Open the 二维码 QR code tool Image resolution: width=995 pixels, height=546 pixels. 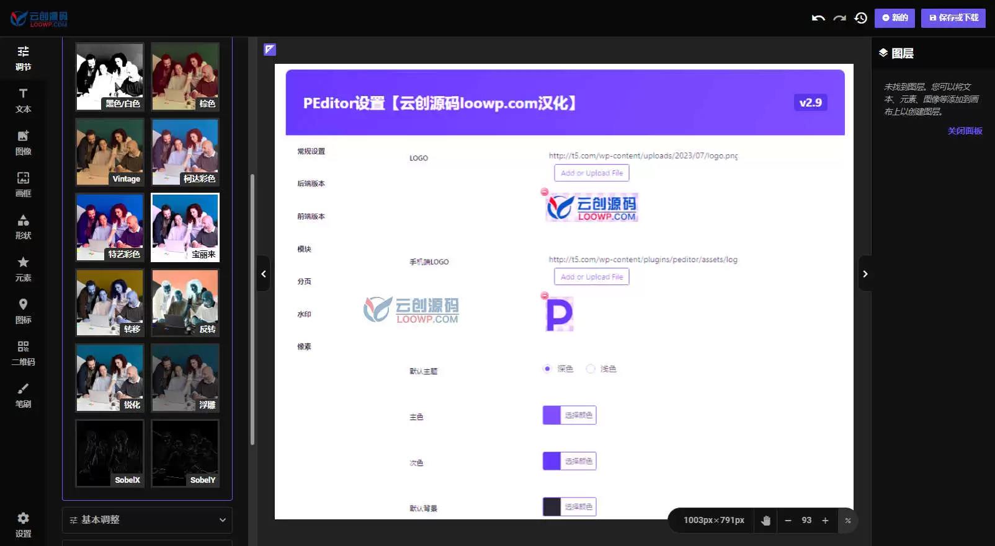point(23,353)
